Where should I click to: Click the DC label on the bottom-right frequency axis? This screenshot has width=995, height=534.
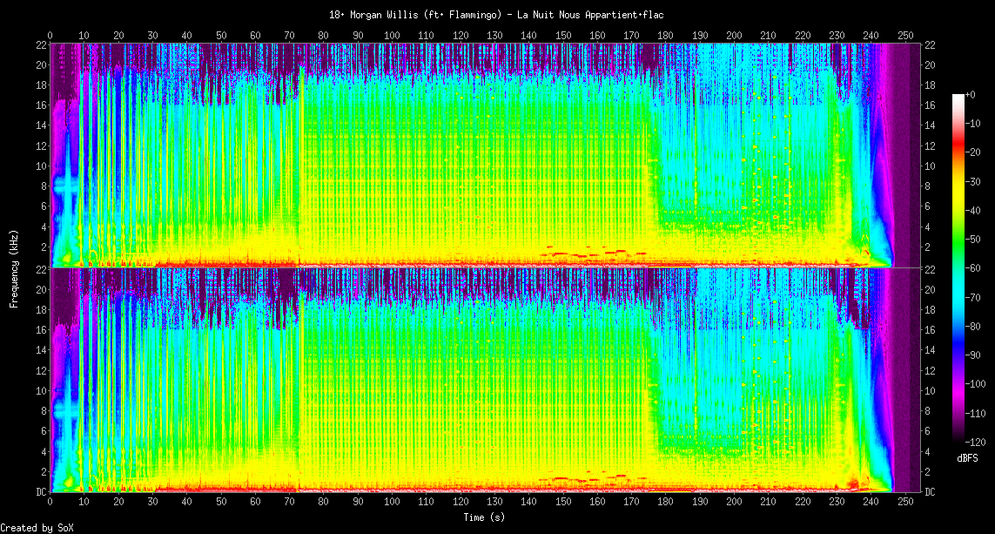point(930,491)
